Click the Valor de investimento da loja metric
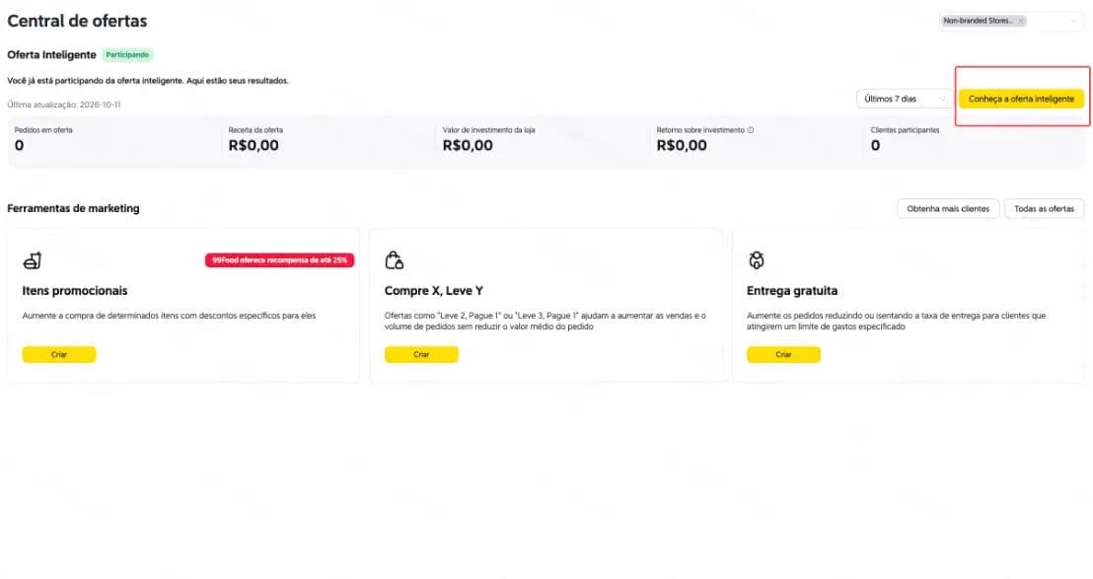Viewport: 1093px width, 579px height. point(488,139)
